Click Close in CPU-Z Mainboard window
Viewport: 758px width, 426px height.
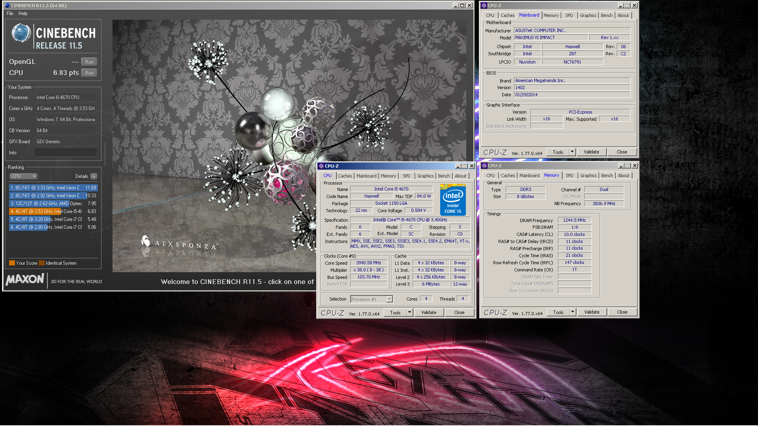(622, 152)
